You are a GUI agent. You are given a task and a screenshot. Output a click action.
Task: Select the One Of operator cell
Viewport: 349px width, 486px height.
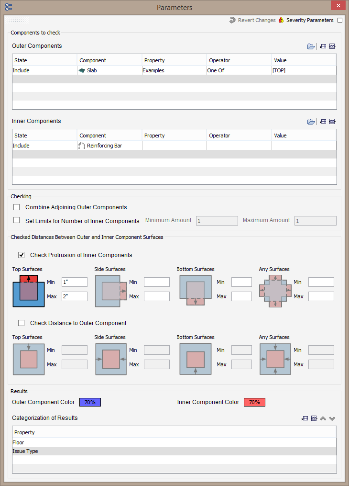tap(239, 70)
